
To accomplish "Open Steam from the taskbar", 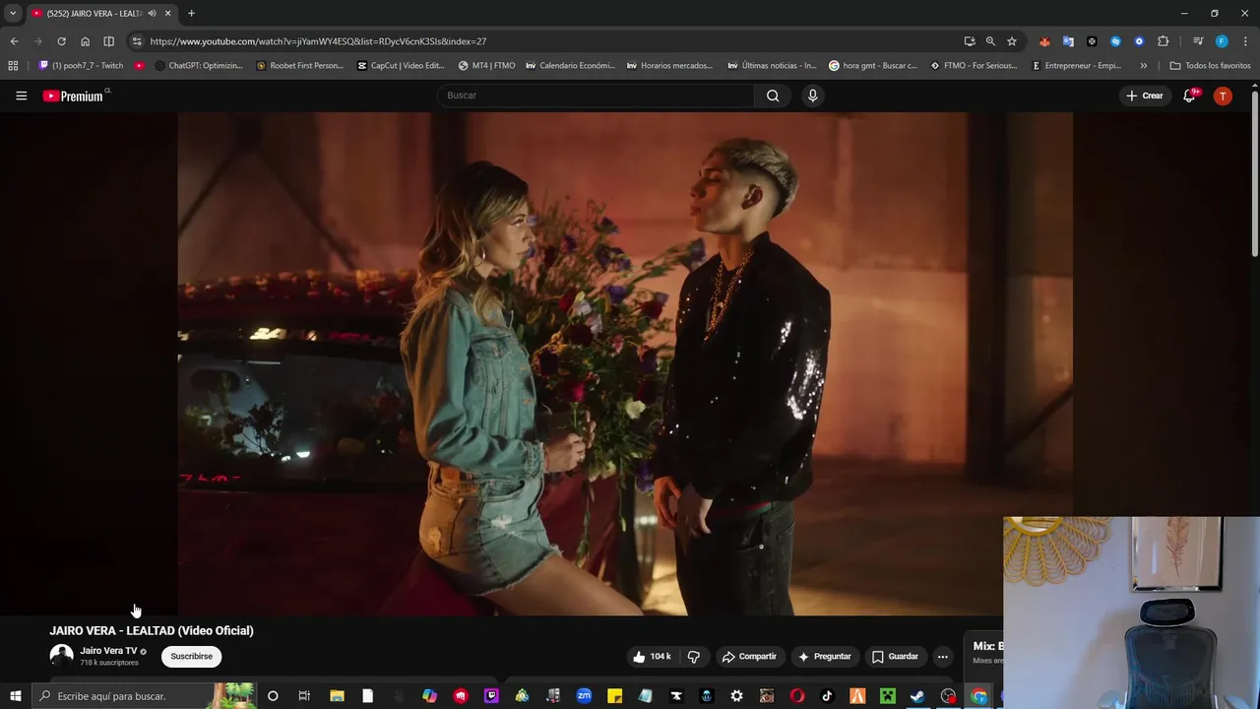I will click(917, 696).
